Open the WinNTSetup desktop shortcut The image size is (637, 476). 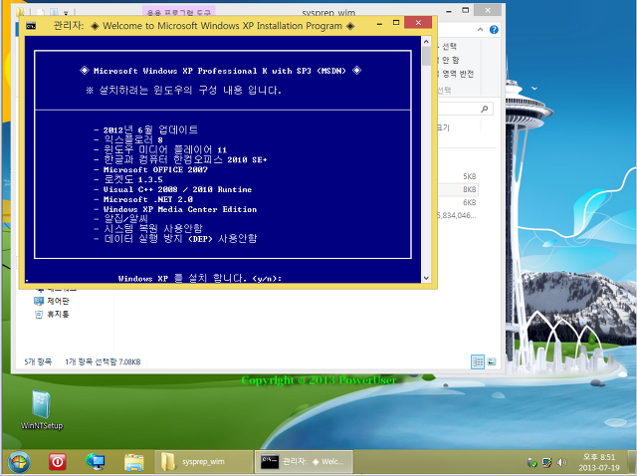pyautogui.click(x=42, y=409)
